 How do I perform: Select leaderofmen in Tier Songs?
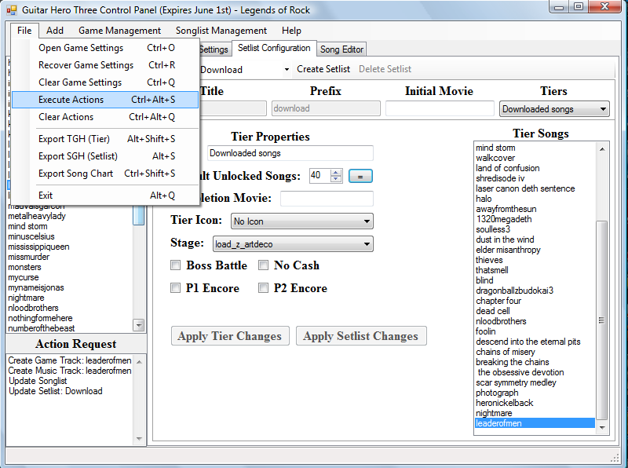[x=535, y=423]
